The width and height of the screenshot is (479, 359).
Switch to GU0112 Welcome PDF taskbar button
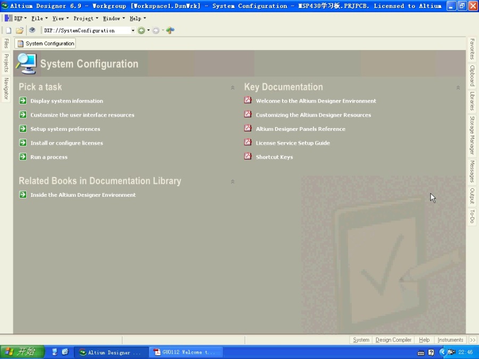[186, 352]
